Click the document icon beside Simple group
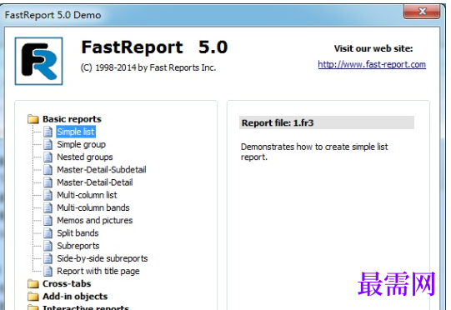 tap(48, 144)
